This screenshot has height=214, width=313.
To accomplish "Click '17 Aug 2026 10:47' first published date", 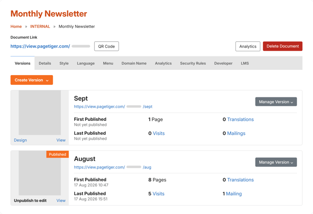I will [91, 185].
